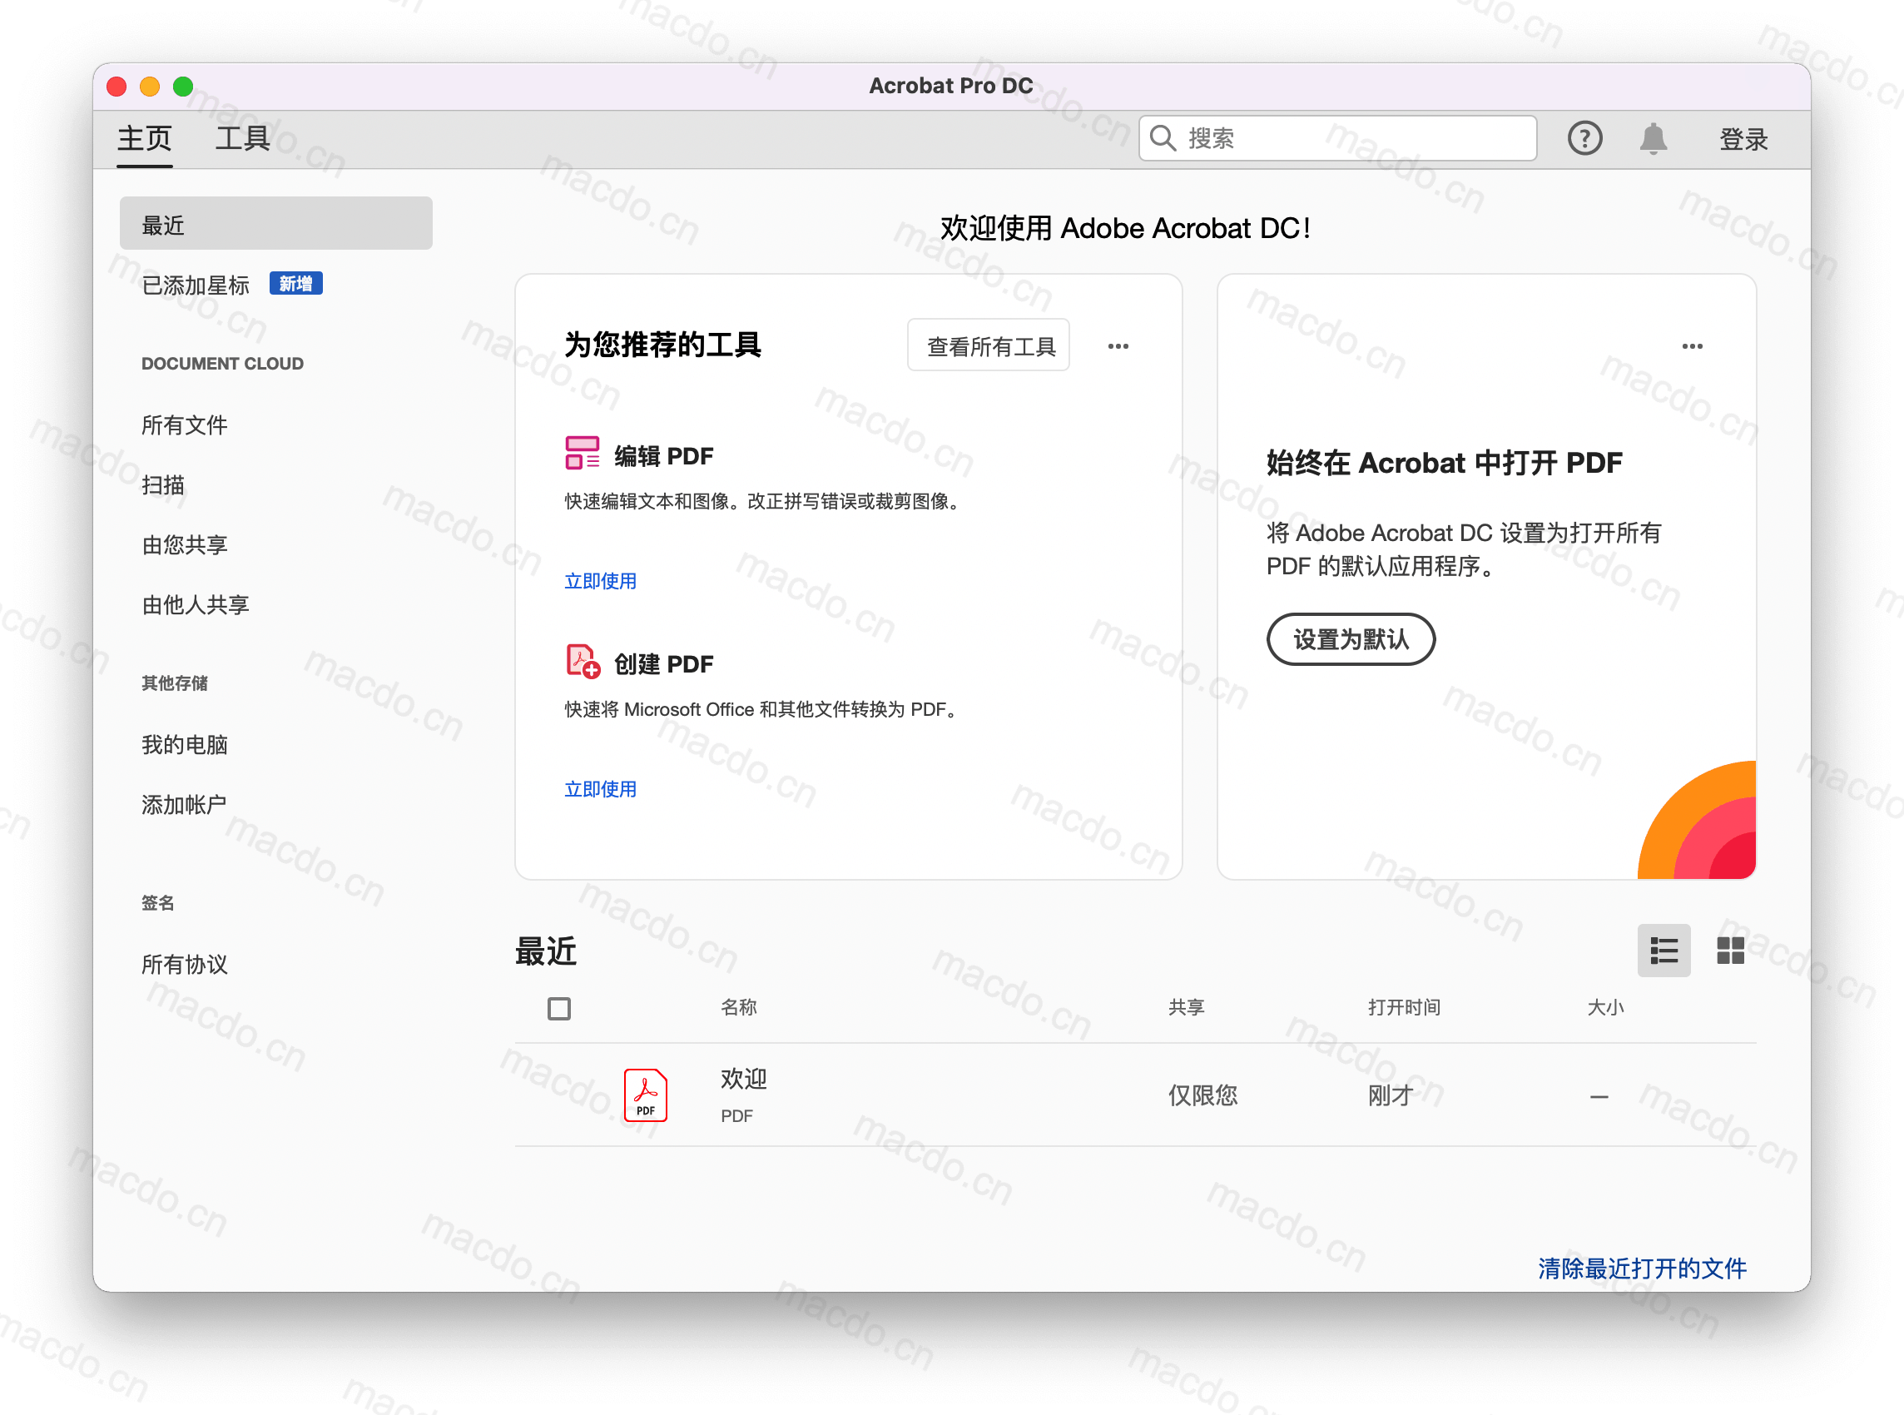Click 立即使用 link under 编辑 PDF
The image size is (1904, 1415).
(x=600, y=581)
